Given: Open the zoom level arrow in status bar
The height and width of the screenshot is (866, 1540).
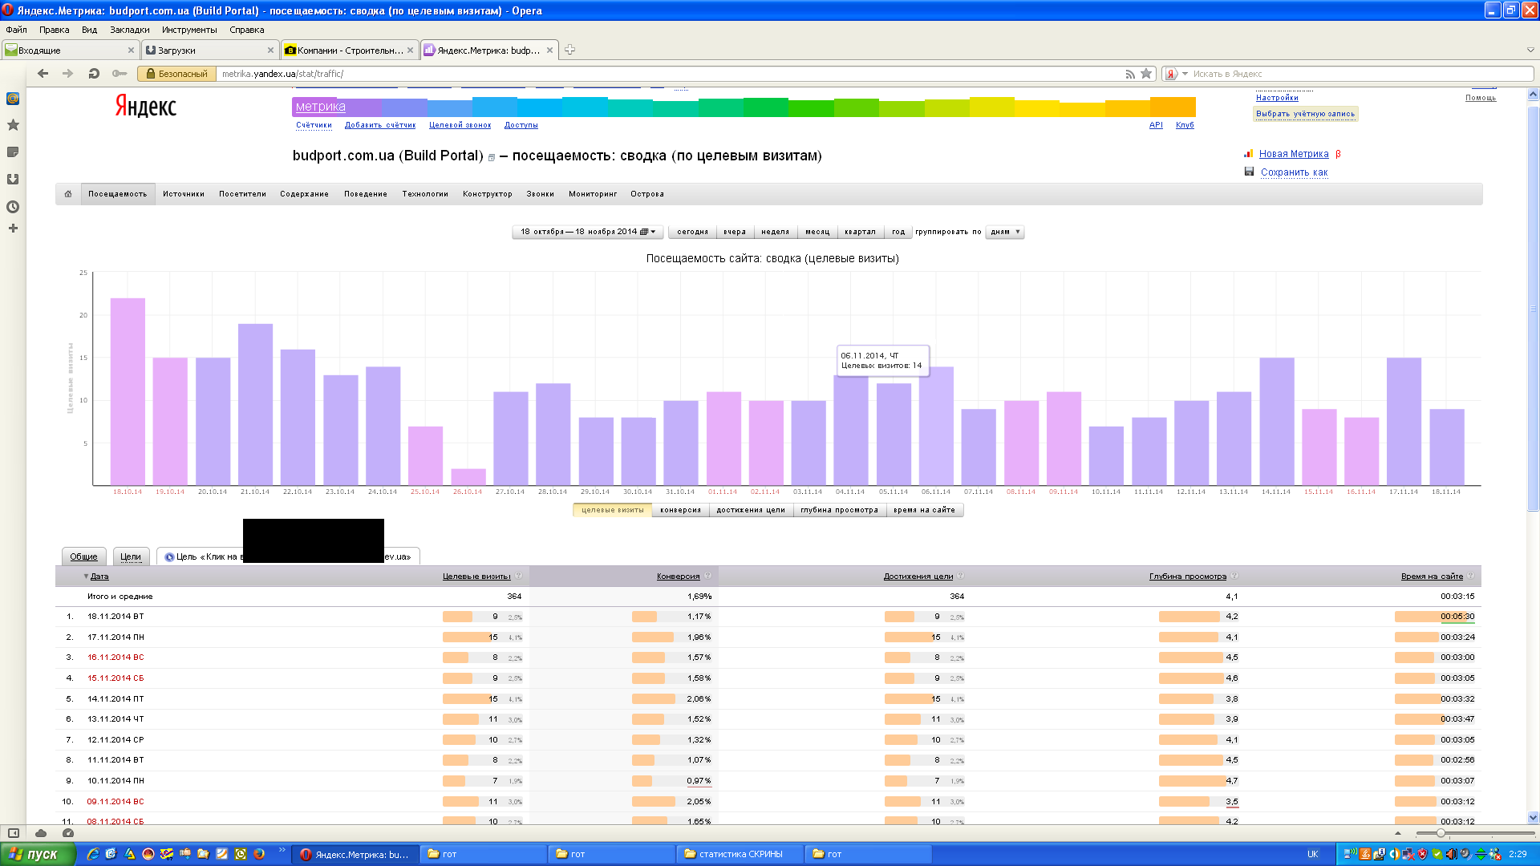Looking at the screenshot, I should coord(1398,833).
